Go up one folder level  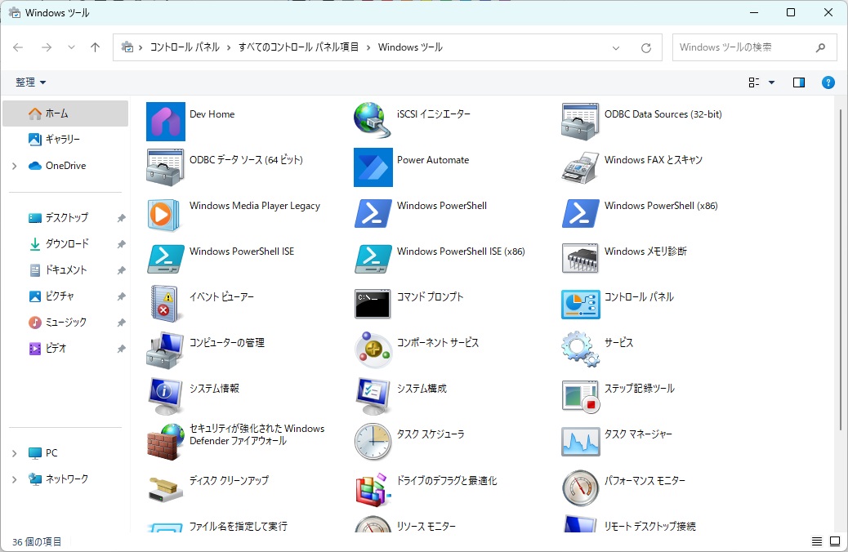tap(96, 47)
